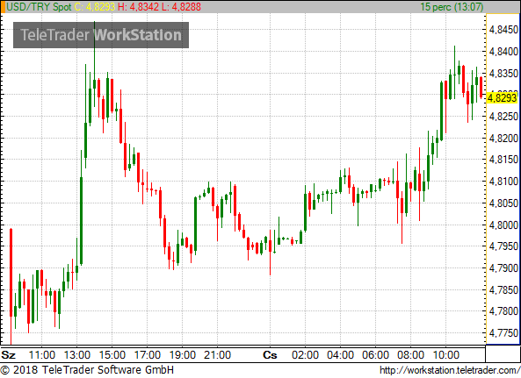Open the workstation.teletrader.com link

click(x=450, y=370)
